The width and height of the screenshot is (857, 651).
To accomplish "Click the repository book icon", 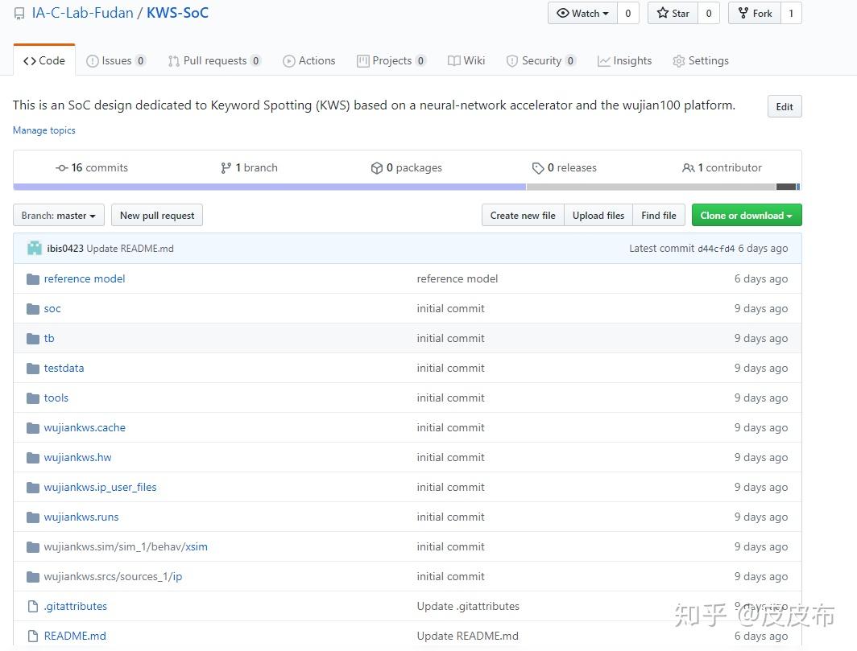I will (x=19, y=13).
